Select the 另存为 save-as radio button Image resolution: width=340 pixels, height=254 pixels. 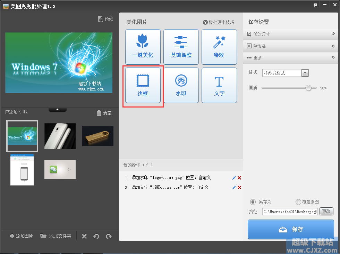[x=253, y=202]
